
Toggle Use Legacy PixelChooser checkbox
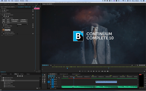pos(17,34)
